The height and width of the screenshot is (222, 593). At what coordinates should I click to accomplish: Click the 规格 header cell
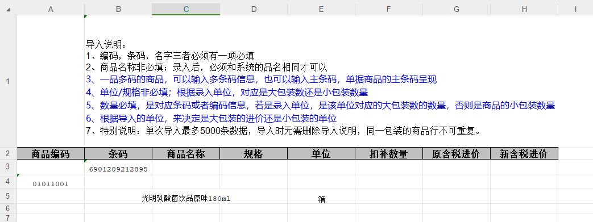tap(254, 153)
